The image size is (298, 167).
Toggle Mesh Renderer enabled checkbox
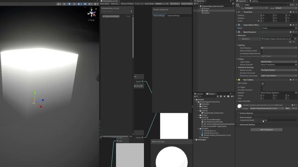point(242,32)
